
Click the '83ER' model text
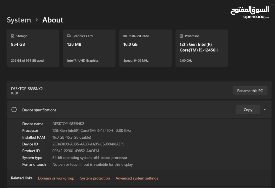coord(15,93)
